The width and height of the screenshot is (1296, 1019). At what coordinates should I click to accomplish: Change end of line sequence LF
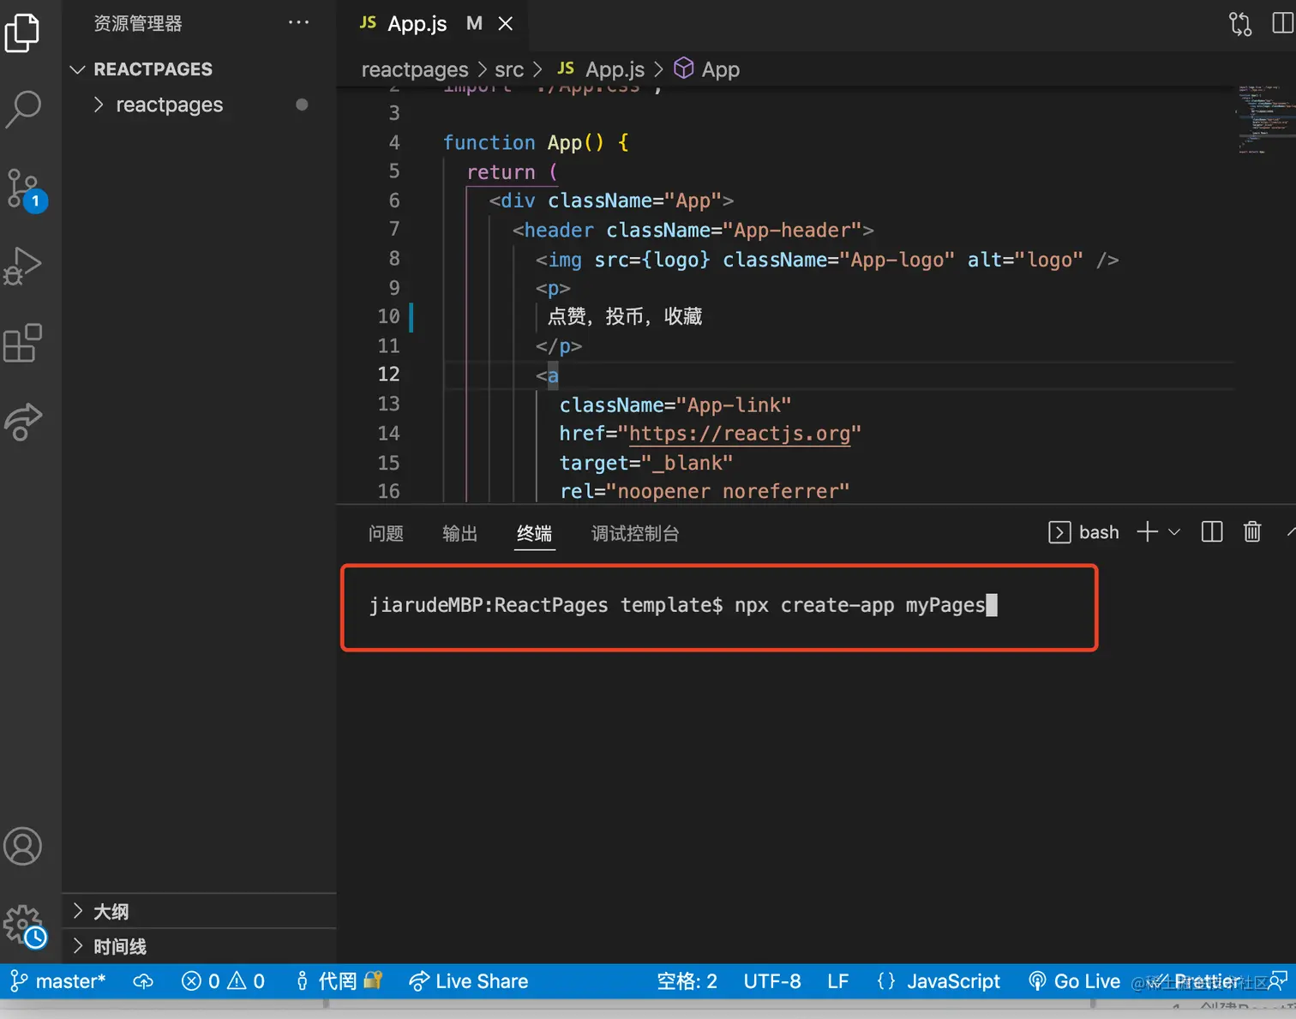pyautogui.click(x=838, y=981)
